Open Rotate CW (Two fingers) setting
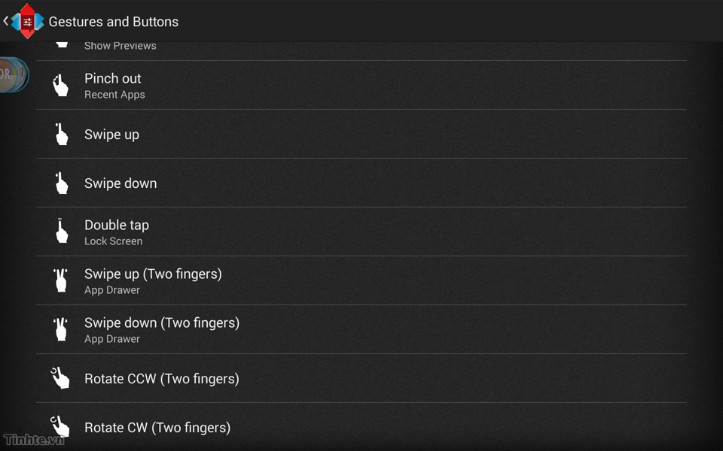Screen dimensions: 723x451 [x=361, y=427]
